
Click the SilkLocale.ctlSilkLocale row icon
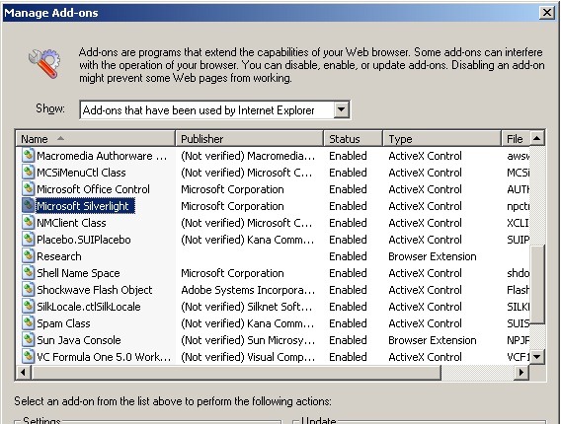click(28, 307)
